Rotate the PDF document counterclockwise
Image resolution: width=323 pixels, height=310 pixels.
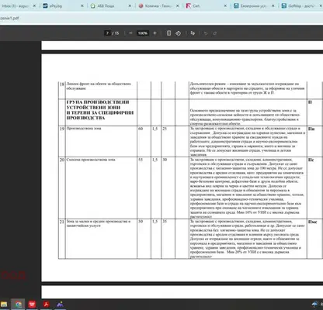pos(178,33)
